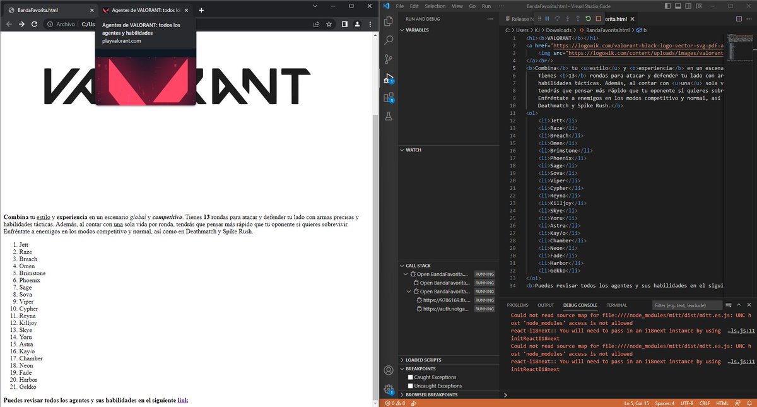Collapse the BREAKPOINTS section
This screenshot has width=757, height=407.
coord(449,369)
